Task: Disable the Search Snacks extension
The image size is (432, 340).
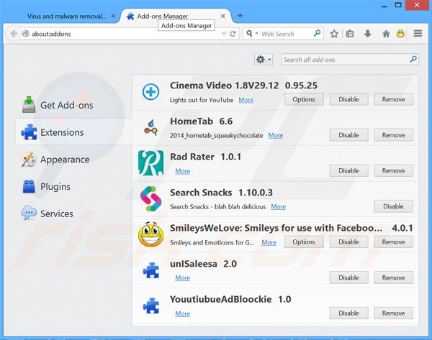Action: (x=393, y=206)
